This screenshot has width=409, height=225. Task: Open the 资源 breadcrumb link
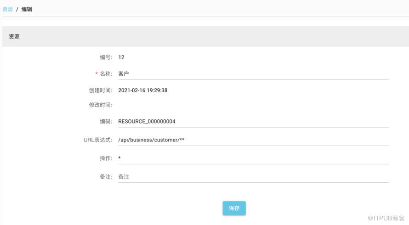[x=7, y=9]
